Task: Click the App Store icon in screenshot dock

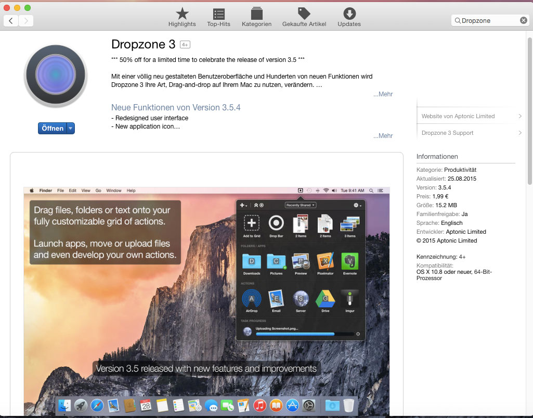Action: pyautogui.click(x=292, y=406)
